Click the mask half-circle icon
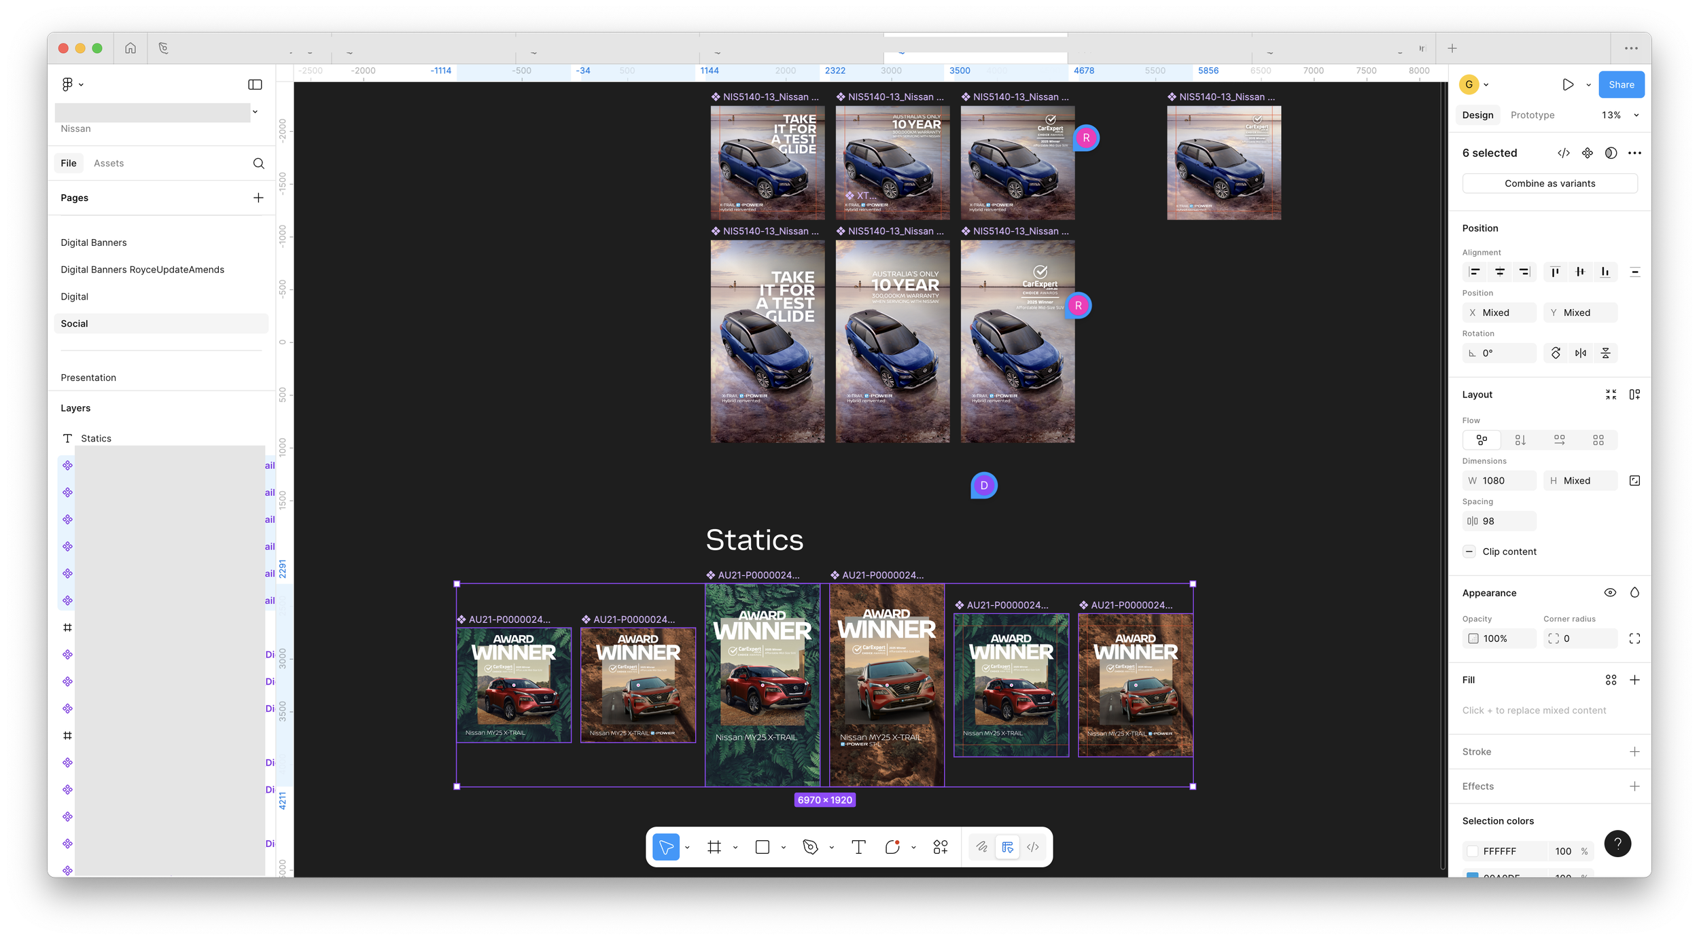 1611,153
